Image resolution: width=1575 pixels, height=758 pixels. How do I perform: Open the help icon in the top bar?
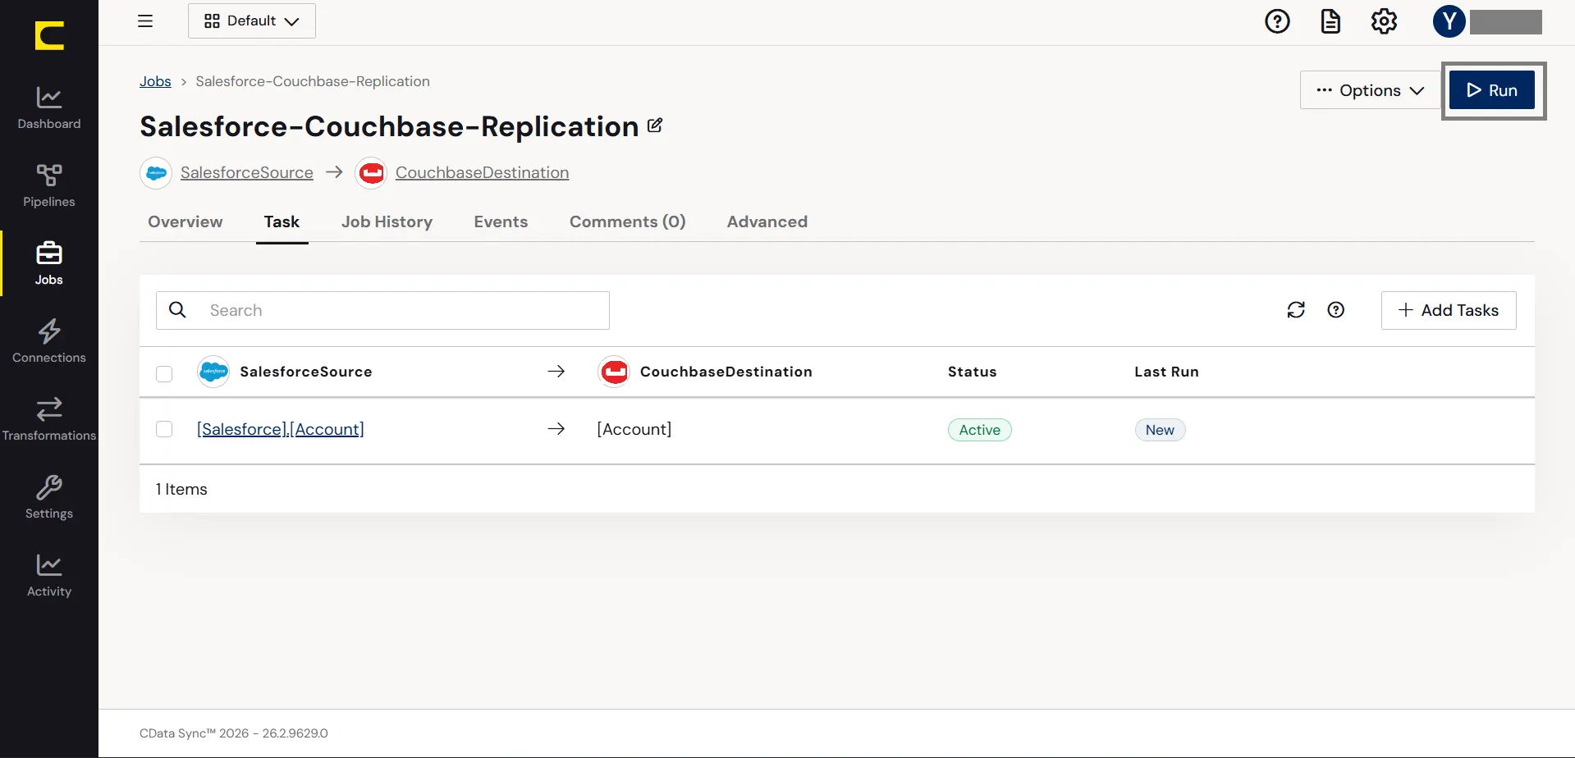coord(1277,21)
